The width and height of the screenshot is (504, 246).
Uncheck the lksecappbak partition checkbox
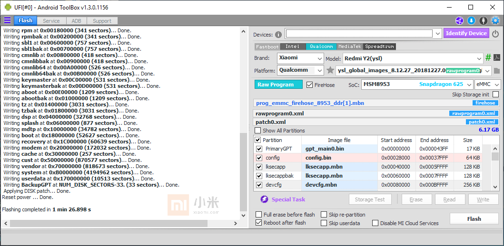pos(259,176)
